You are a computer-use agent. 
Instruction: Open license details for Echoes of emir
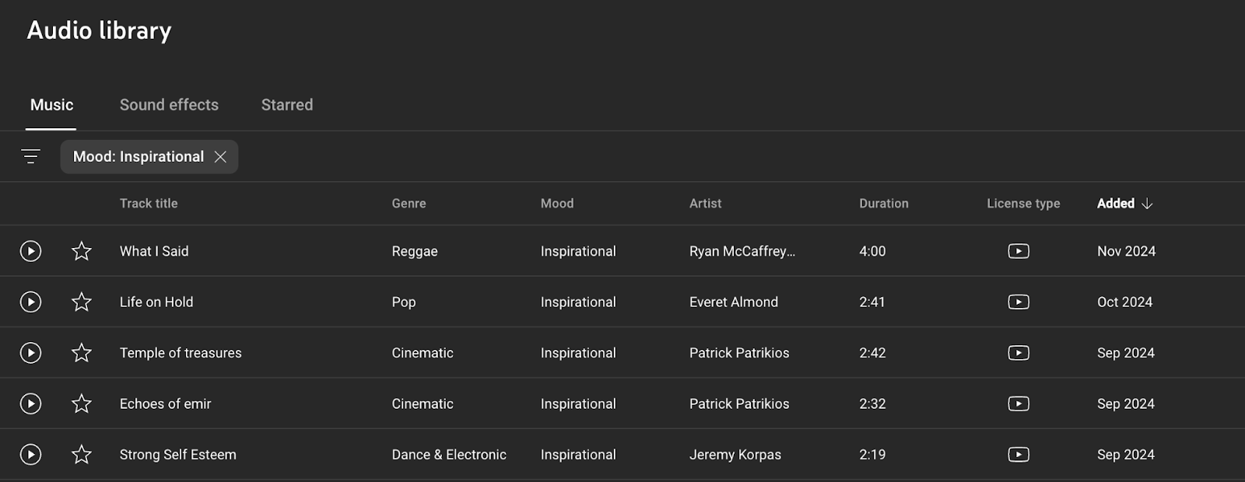click(x=1019, y=403)
